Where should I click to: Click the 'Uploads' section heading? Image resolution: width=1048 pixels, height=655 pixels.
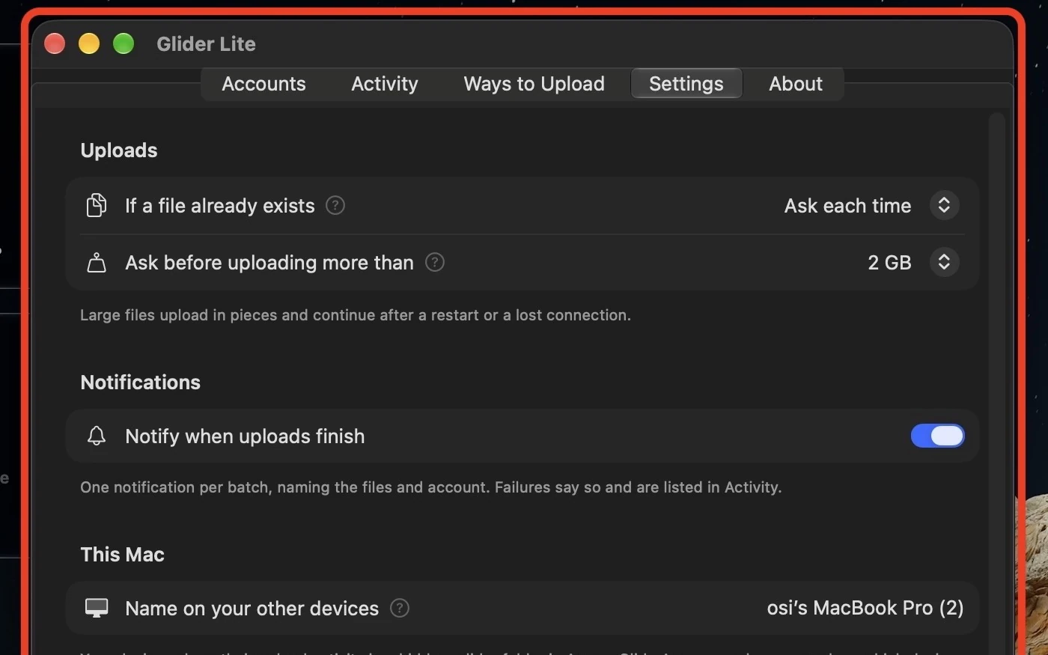[x=119, y=150]
